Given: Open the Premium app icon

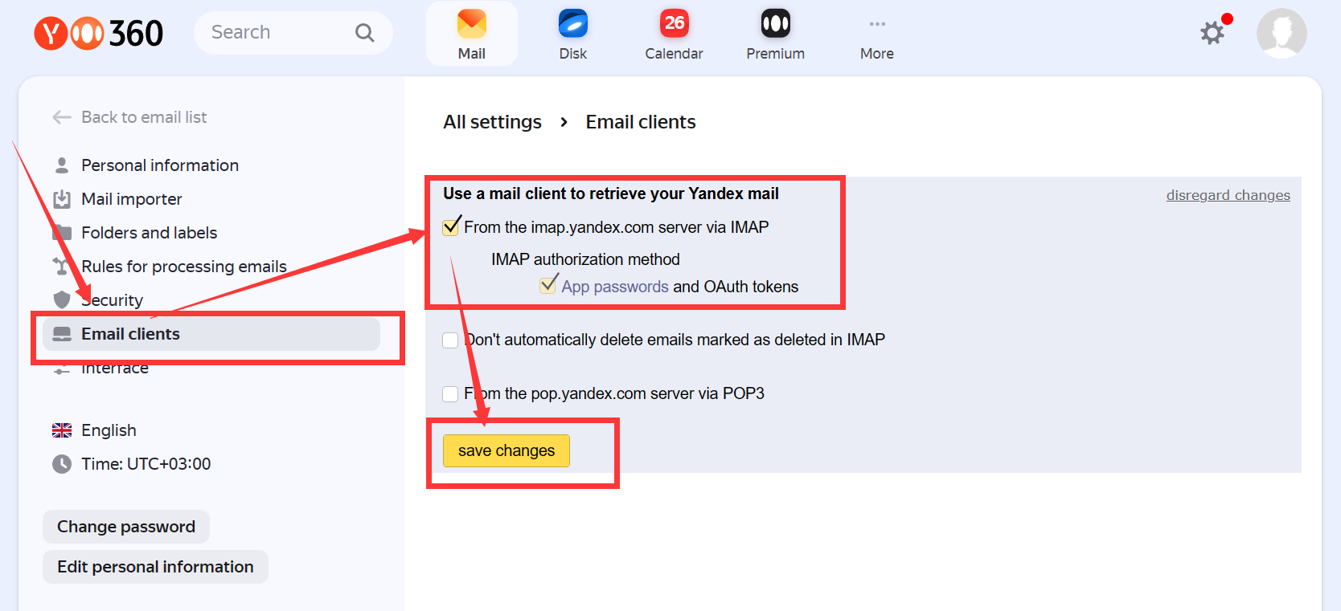Looking at the screenshot, I should (776, 24).
